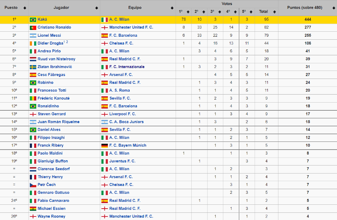This screenshot has height=220, width=337.
Task: Sort table using the Jugador column arrows
Action: click(x=97, y=8)
